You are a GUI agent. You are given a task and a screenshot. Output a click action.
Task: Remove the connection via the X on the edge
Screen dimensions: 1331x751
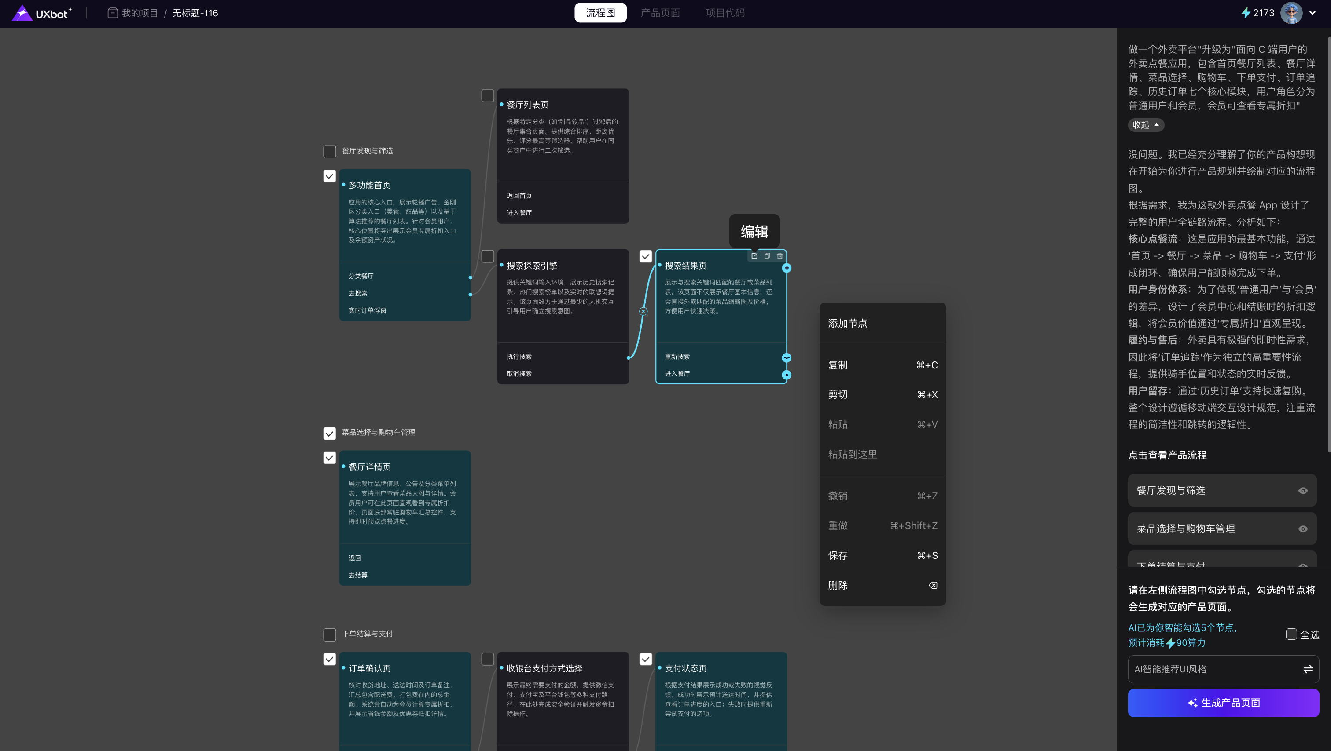(643, 311)
